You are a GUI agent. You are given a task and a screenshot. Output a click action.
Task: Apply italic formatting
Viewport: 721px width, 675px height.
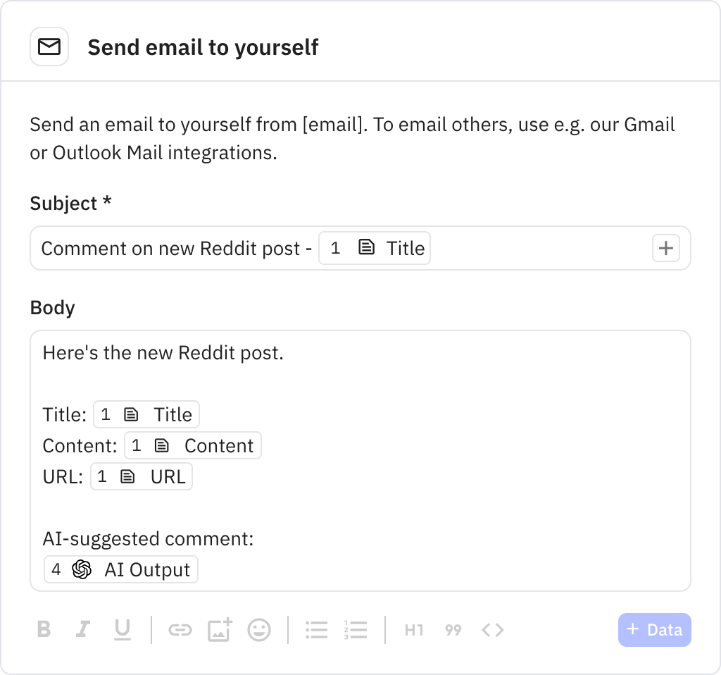(x=83, y=630)
